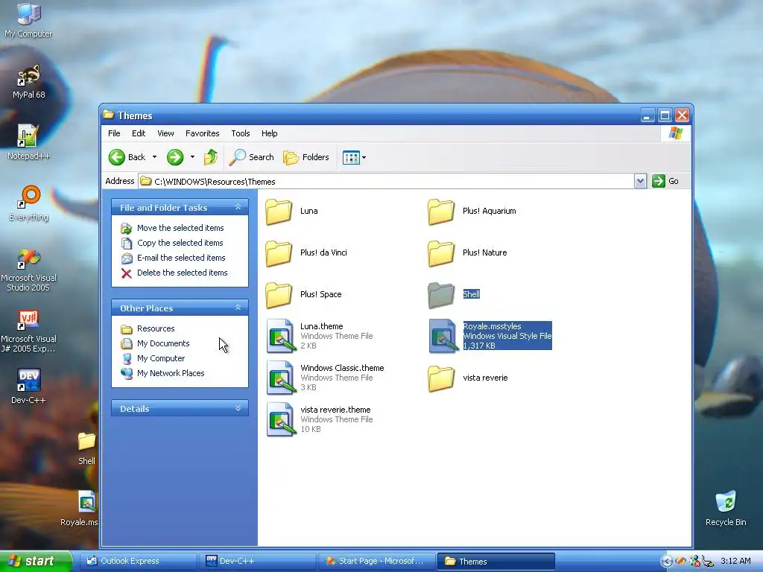Select the Windows Classic.theme file icon

[x=281, y=378]
